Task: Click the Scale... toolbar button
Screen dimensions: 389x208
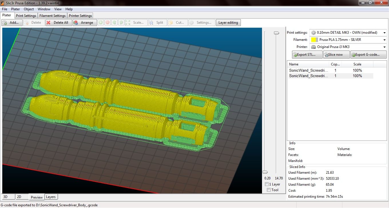Action: pos(136,23)
